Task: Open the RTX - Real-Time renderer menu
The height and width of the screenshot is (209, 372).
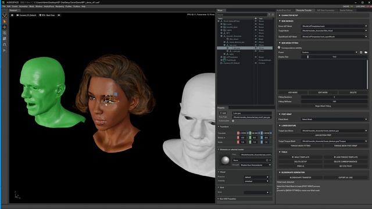Action: point(47,15)
